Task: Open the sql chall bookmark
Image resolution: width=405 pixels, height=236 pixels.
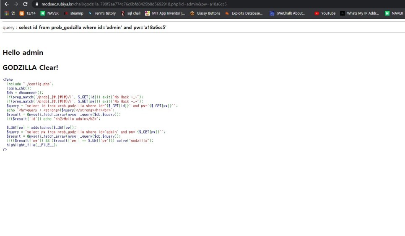Action: (x=131, y=13)
